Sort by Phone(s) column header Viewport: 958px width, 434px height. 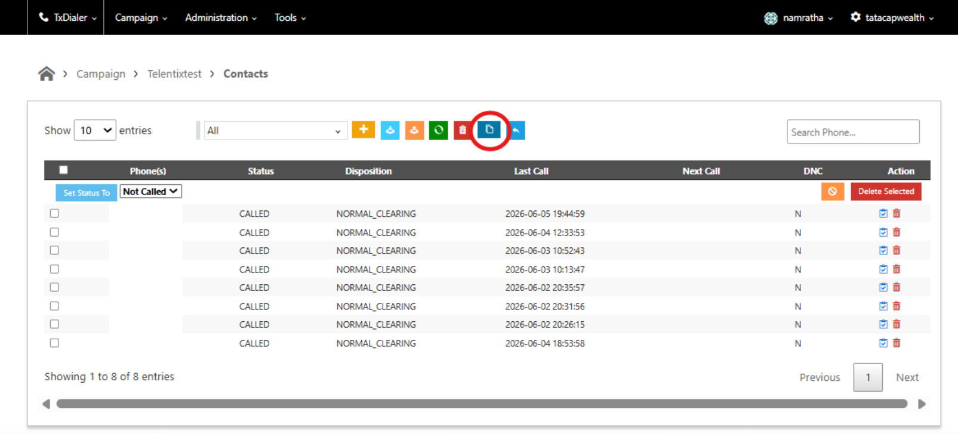[148, 171]
